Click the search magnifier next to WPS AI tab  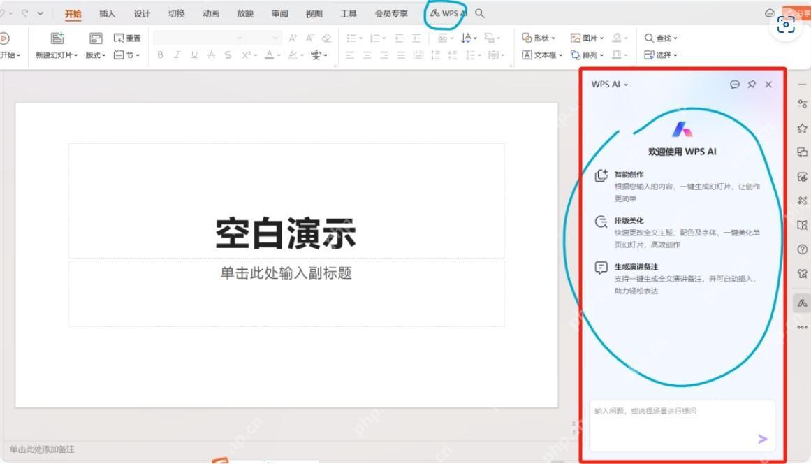(x=479, y=13)
